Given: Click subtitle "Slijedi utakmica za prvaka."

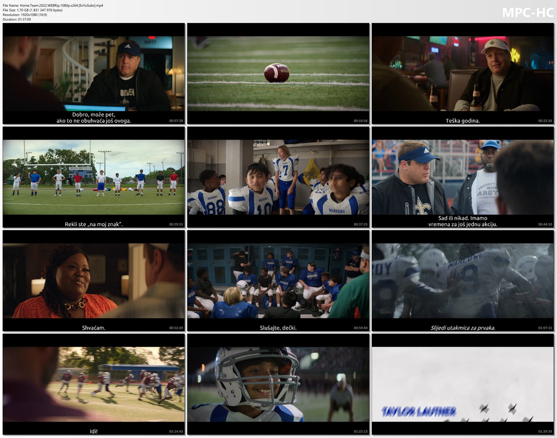Looking at the screenshot, I should pyautogui.click(x=463, y=328).
